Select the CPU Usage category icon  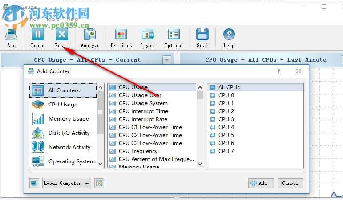click(x=38, y=105)
